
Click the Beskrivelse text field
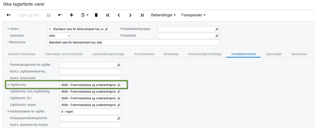133,42
